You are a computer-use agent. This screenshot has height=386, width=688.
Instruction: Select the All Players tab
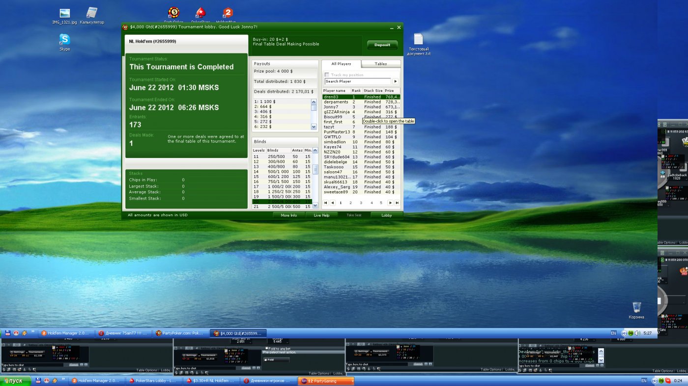(x=341, y=64)
